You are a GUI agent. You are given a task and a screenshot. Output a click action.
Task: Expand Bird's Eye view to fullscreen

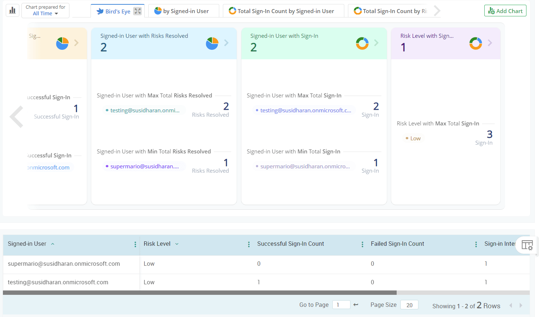pos(137,11)
